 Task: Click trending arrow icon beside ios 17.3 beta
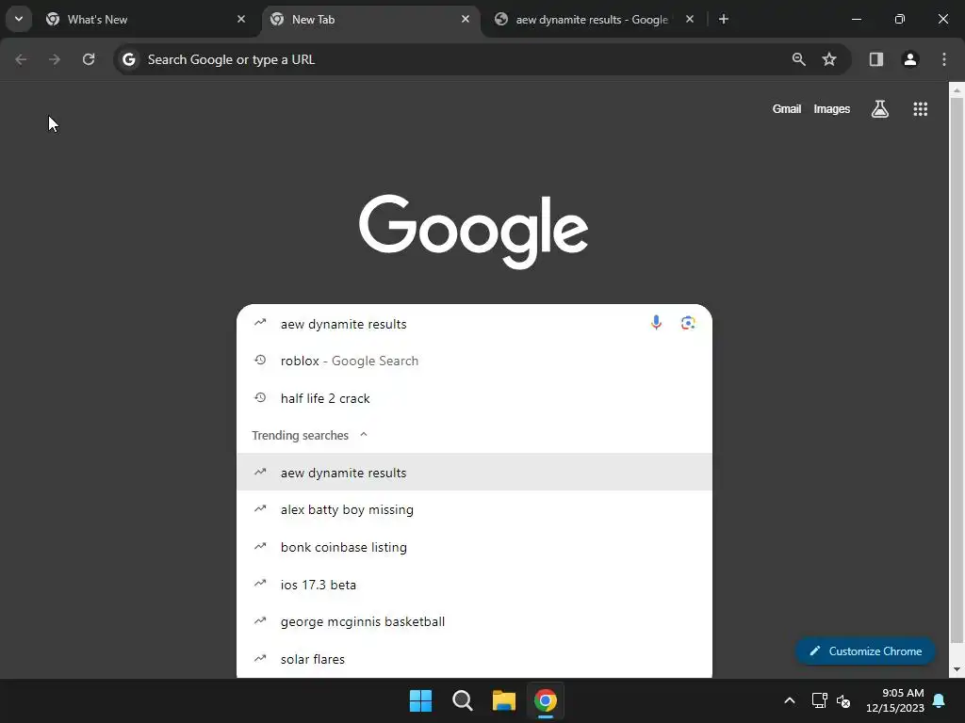click(260, 584)
